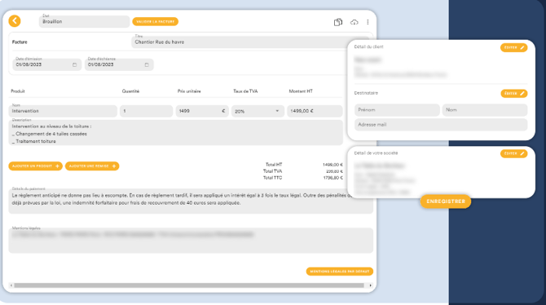
Task: Click Ajouter un produit button
Action: [36, 166]
